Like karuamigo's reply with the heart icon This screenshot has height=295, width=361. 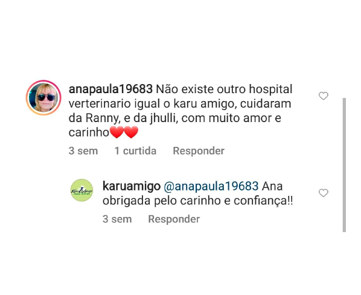[323, 193]
